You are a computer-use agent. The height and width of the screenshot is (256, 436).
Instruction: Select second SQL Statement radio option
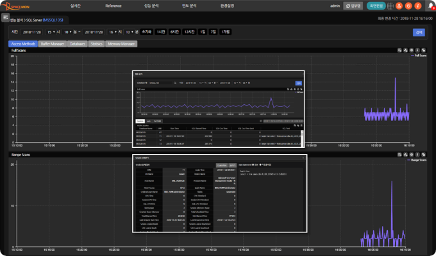(260, 165)
